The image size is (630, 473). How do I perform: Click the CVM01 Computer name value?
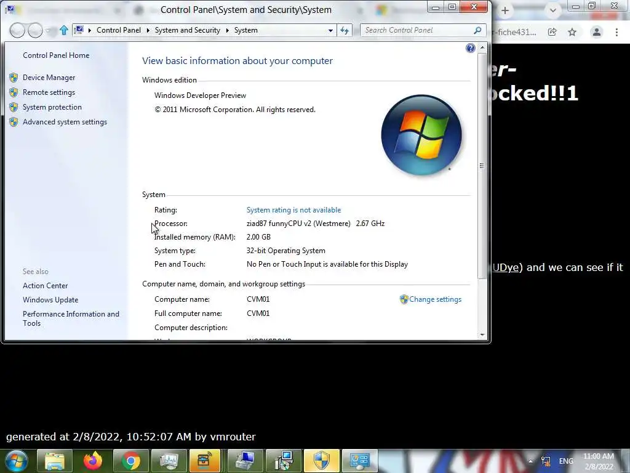coord(258,299)
